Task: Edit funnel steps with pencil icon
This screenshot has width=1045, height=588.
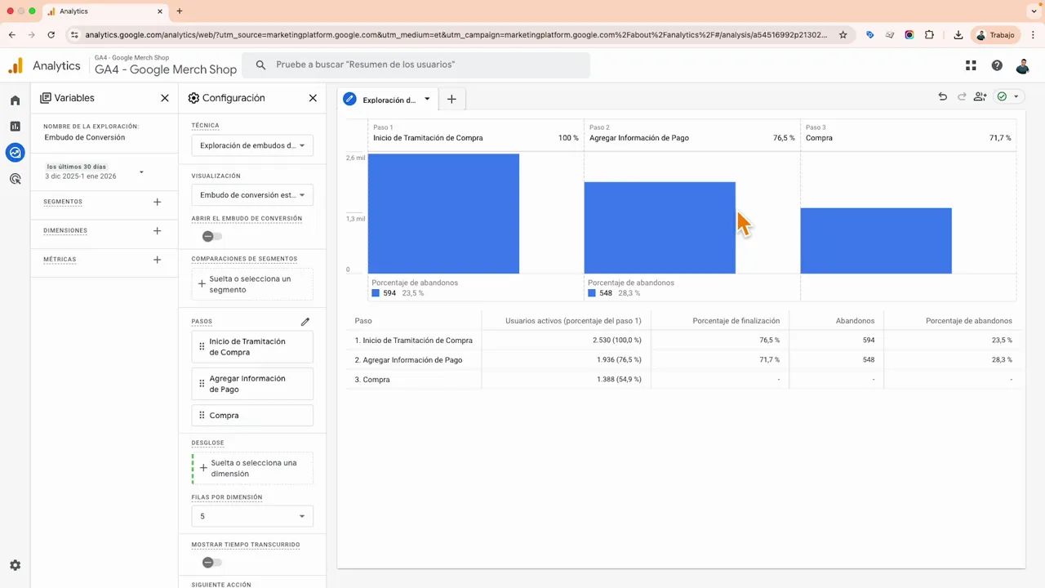Action: point(305,322)
